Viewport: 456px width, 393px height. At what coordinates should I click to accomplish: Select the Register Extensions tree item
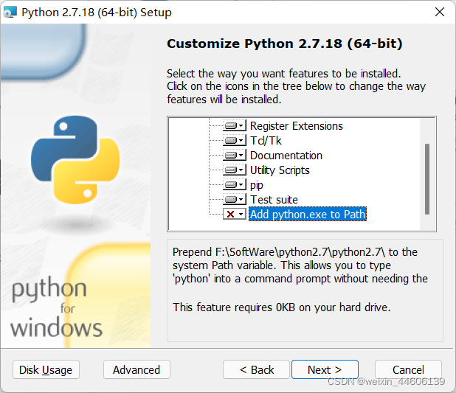click(x=297, y=126)
